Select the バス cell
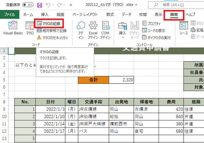 point(93,131)
